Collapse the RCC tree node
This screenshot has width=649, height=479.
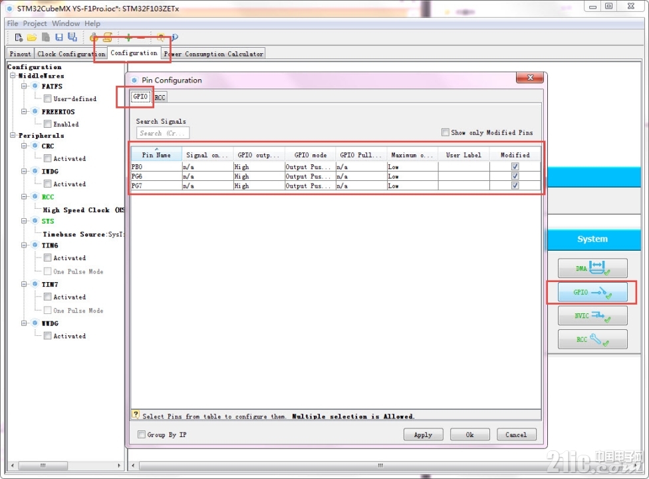click(24, 197)
